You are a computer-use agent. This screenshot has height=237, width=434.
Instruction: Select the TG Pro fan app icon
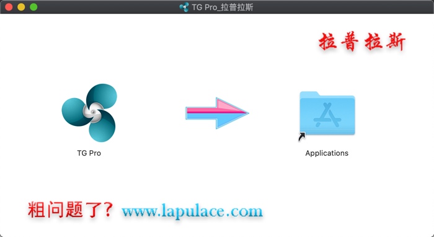tap(89, 113)
